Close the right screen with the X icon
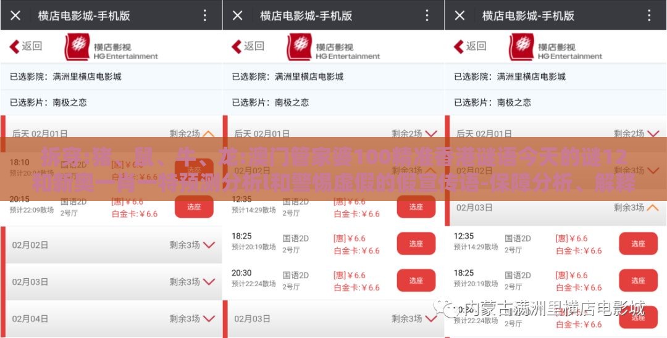The height and width of the screenshot is (338, 667). (x=459, y=15)
